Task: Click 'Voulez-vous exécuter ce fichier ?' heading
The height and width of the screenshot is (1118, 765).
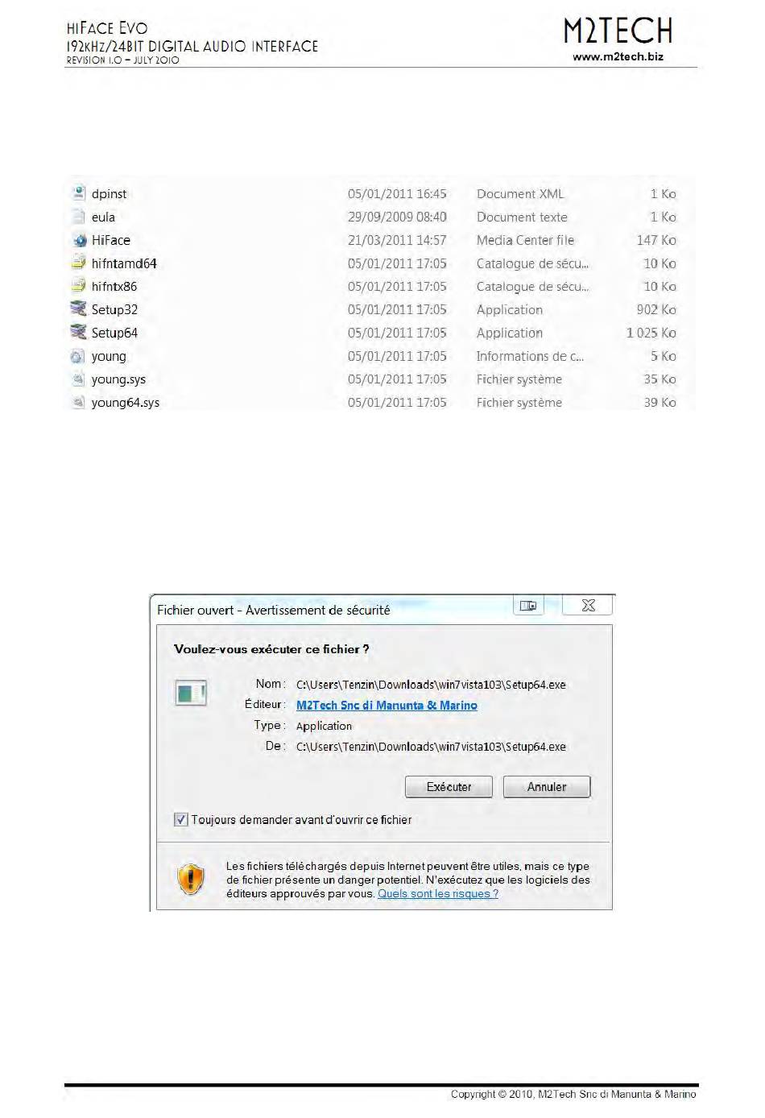Action: 271,649
